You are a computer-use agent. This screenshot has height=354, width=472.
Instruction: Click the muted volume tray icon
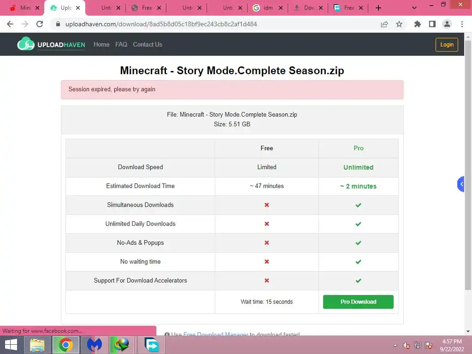coord(407,345)
